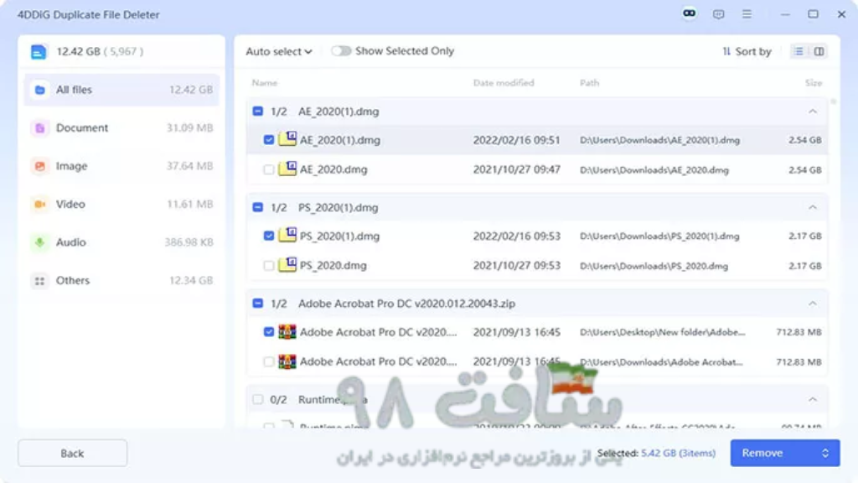Select Video category
858x483 pixels.
coord(121,205)
